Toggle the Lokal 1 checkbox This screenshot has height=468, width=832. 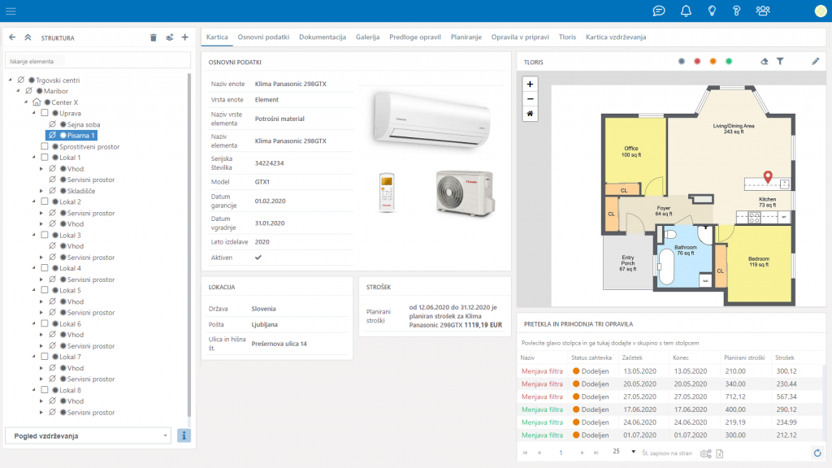[x=45, y=158]
